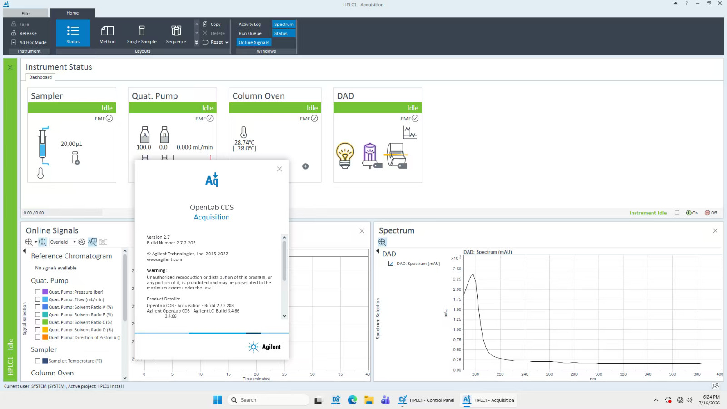Switch to the Method layout
The image size is (727, 409).
107,33
